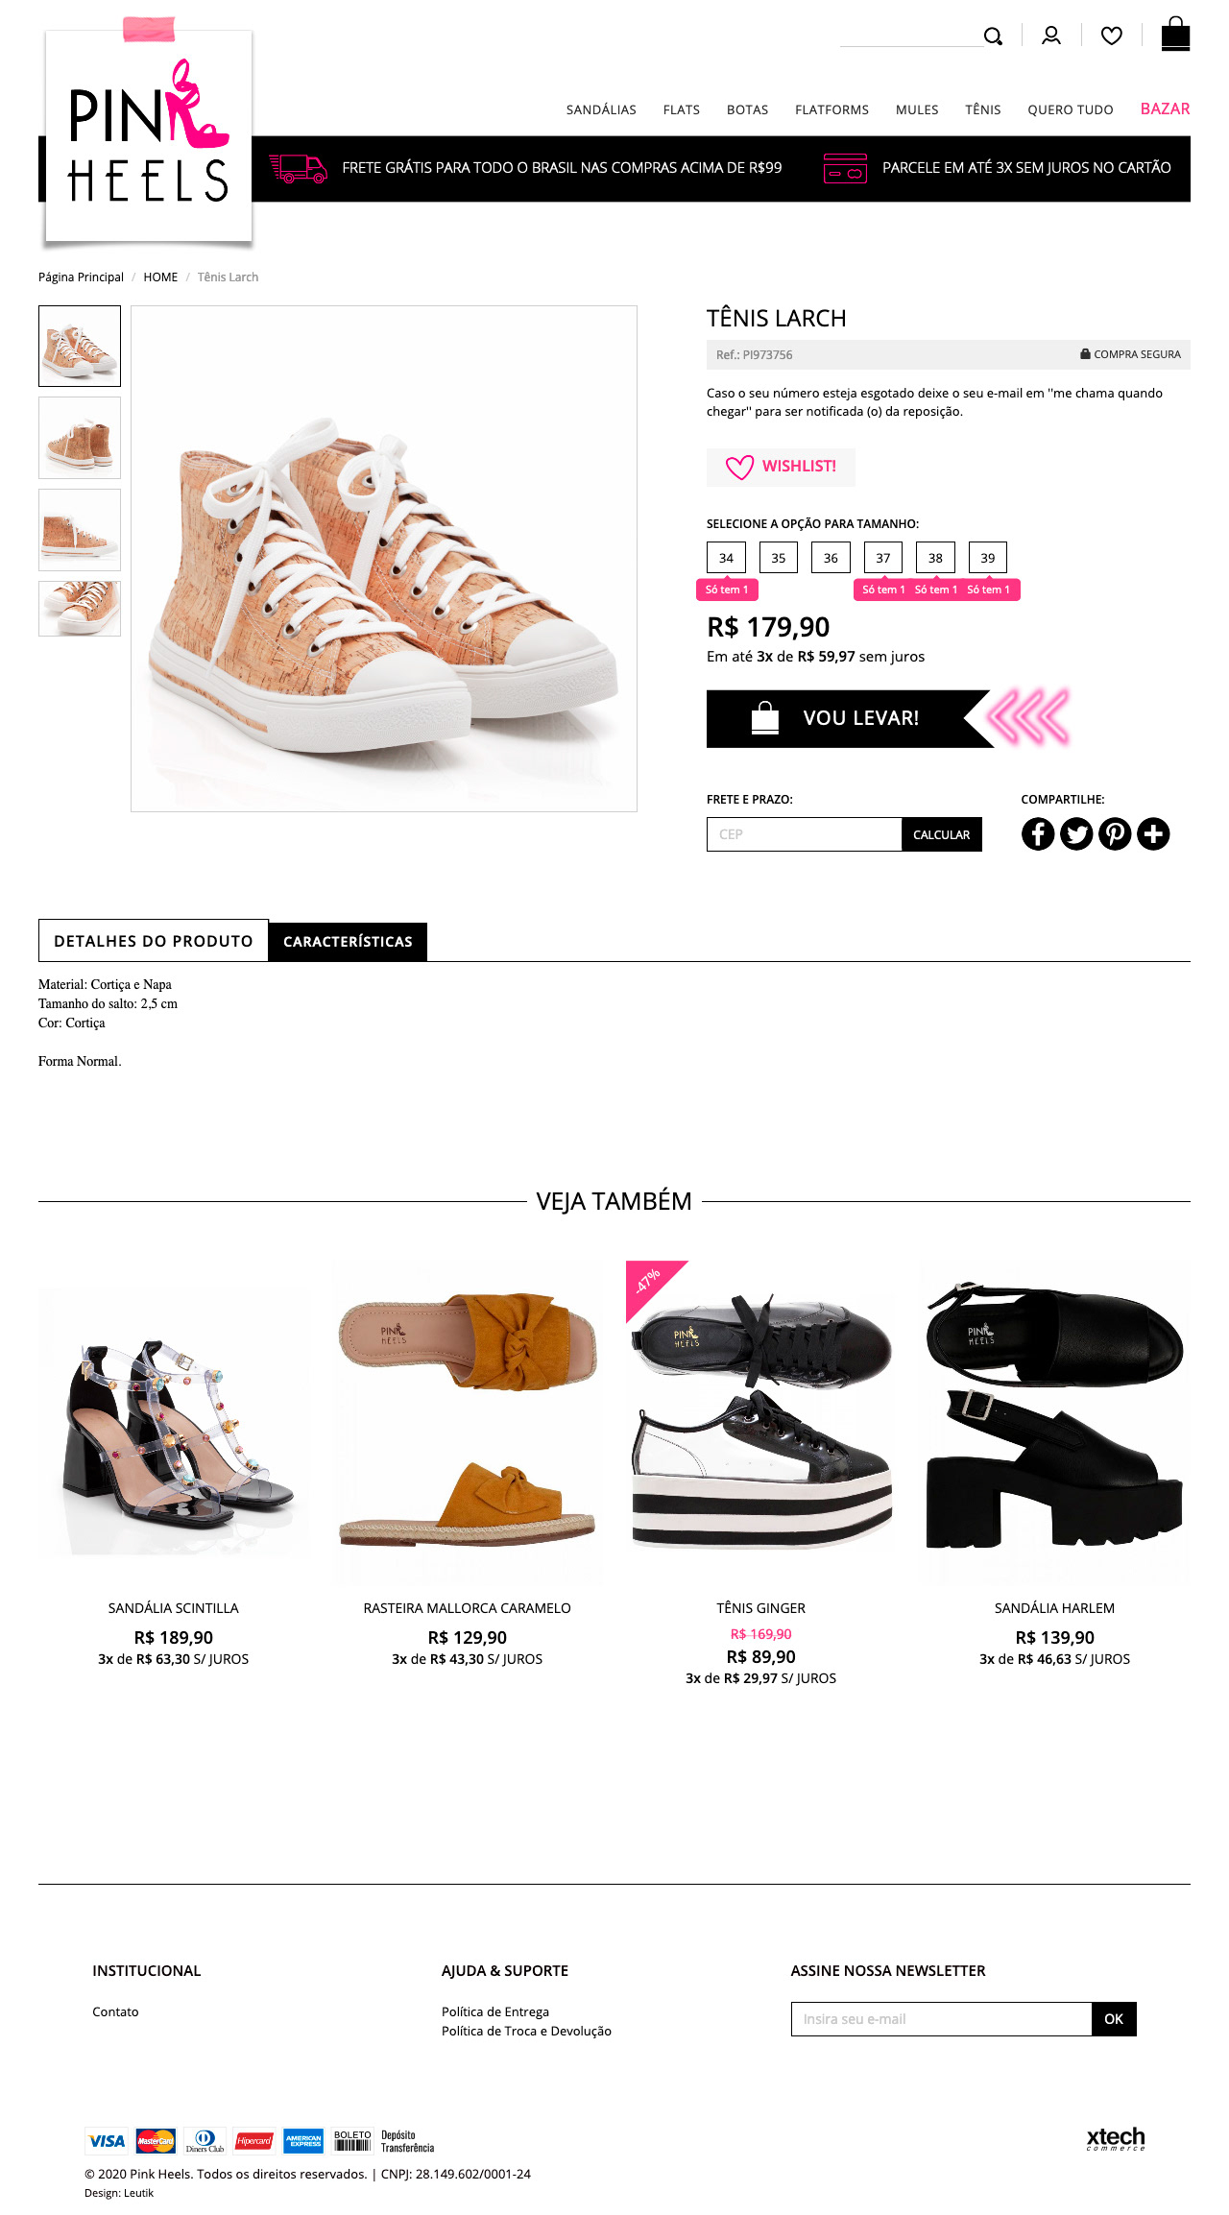Select size 36
Image resolution: width=1229 pixels, height=2215 pixels.
(x=831, y=558)
